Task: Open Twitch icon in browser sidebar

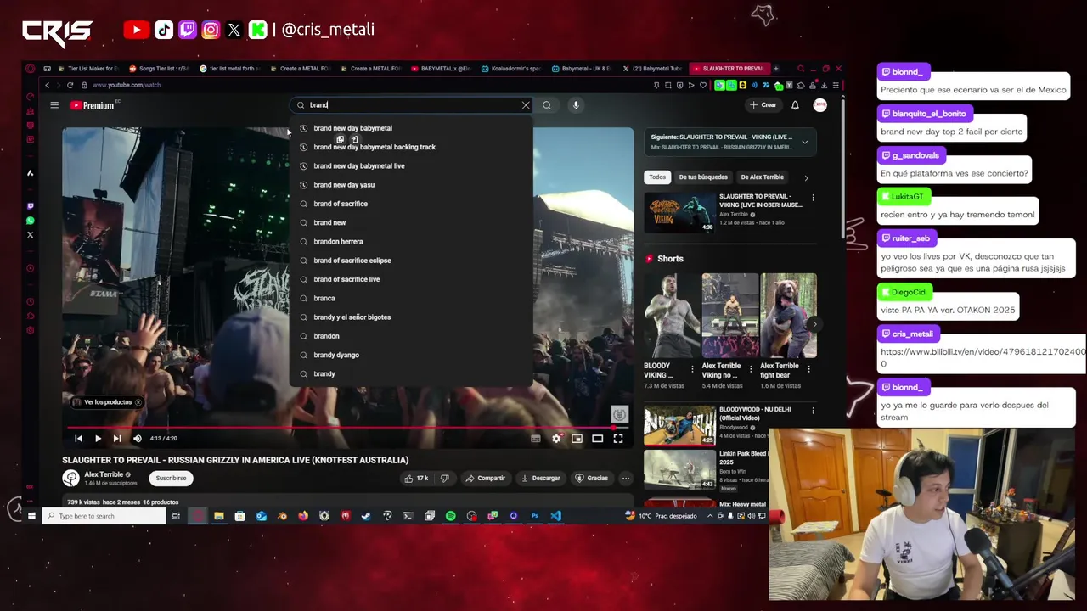Action: pyautogui.click(x=31, y=206)
